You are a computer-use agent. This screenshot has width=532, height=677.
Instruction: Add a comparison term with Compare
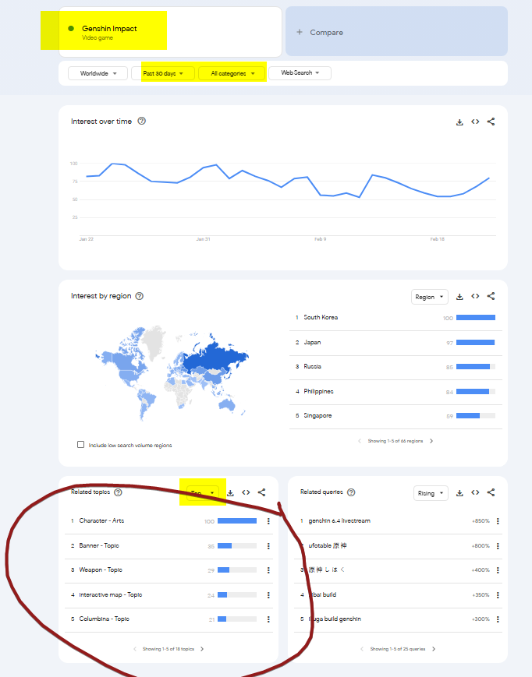coord(396,31)
